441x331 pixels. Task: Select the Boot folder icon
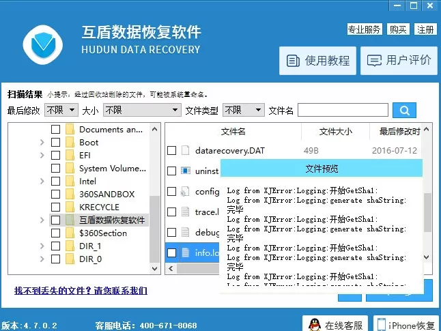click(x=70, y=143)
